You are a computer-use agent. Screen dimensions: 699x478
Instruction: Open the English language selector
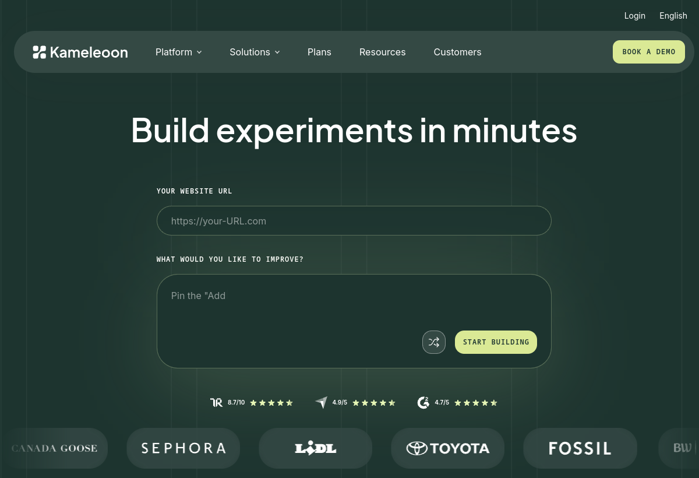(673, 16)
